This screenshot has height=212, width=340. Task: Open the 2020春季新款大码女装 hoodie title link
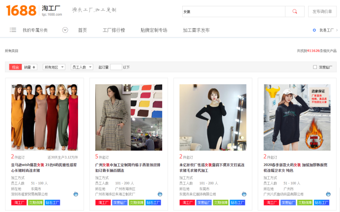(x=295, y=168)
